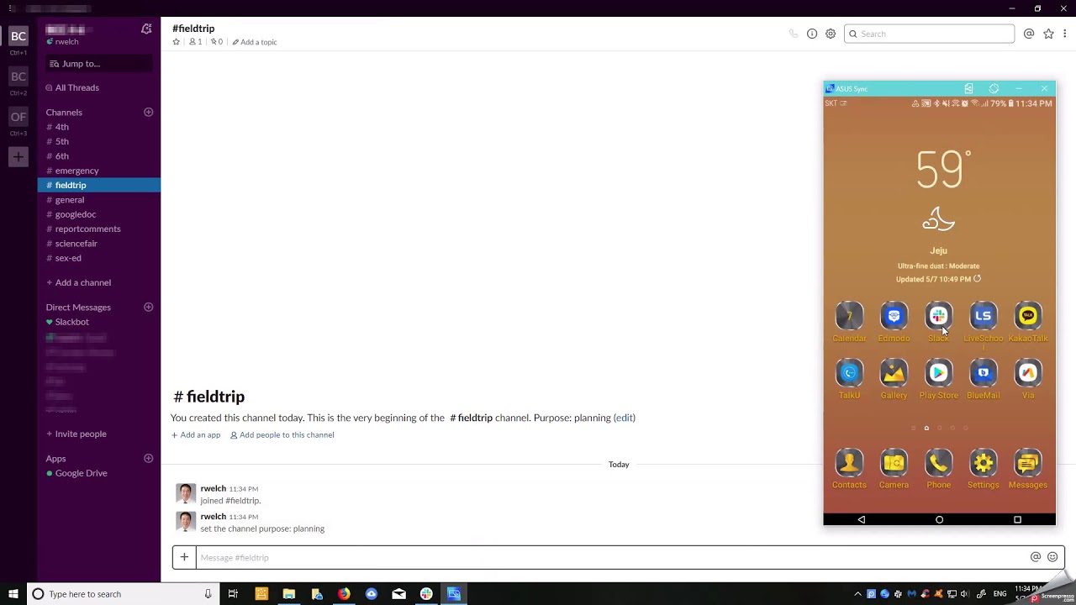Click the Message #fieldtrip input box
The height and width of the screenshot is (605, 1076).
611,557
